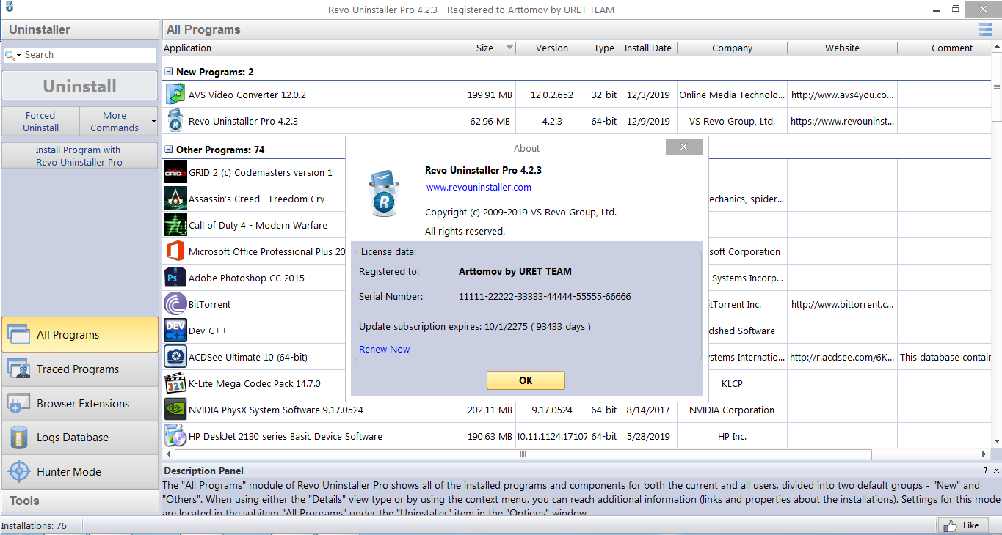The width and height of the screenshot is (1002, 535).
Task: Select HP DeskJet 2130 series row text
Action: 285,436
